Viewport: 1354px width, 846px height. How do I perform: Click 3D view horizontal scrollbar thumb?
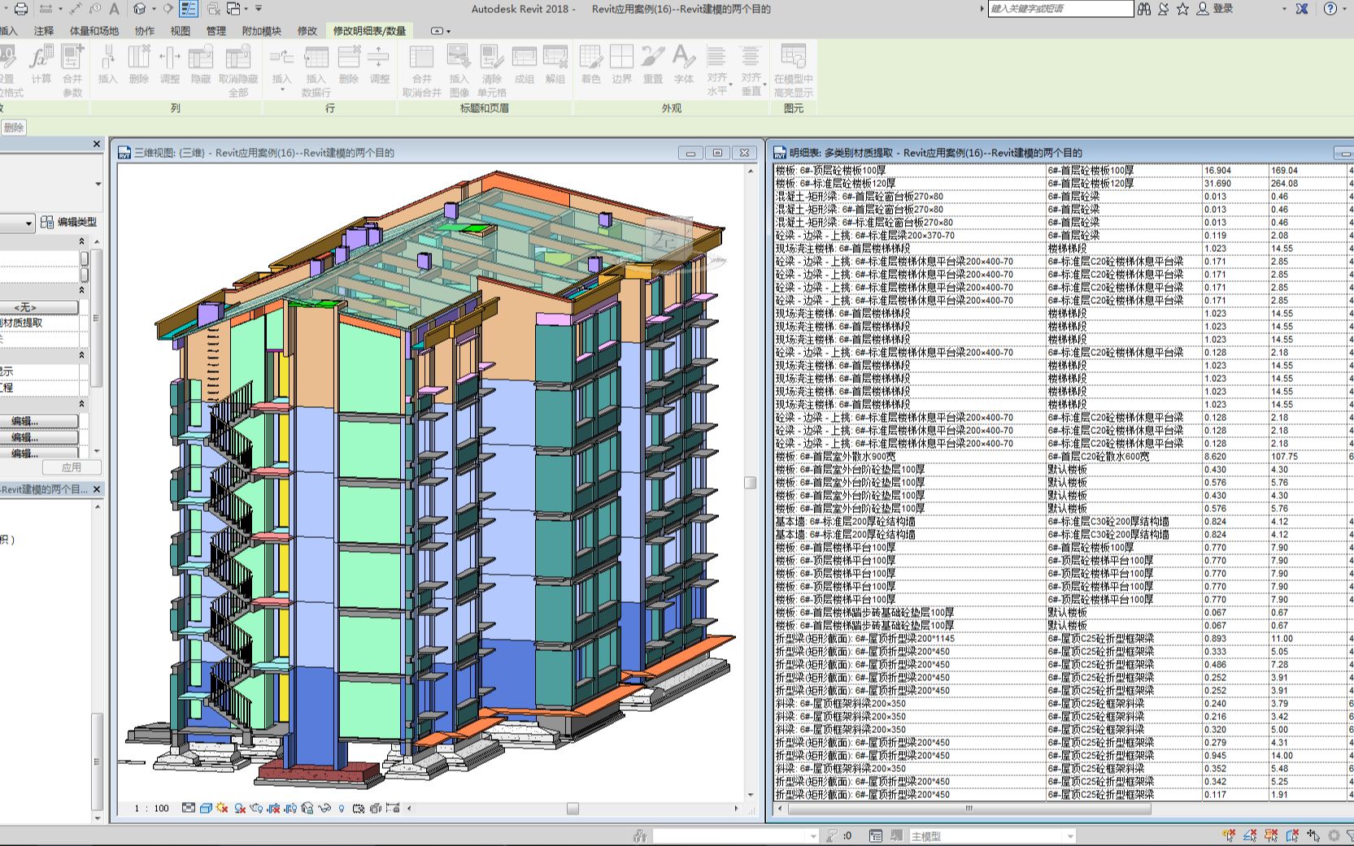[x=573, y=809]
